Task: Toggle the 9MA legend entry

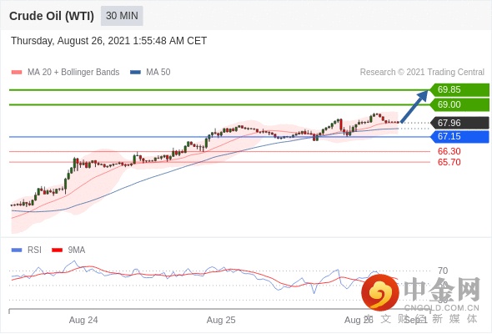Action: point(68,250)
